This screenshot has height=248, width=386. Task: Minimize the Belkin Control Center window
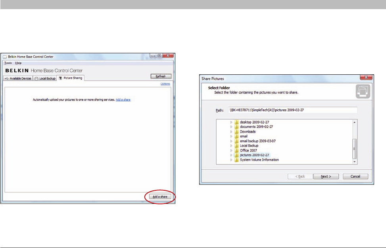point(153,56)
